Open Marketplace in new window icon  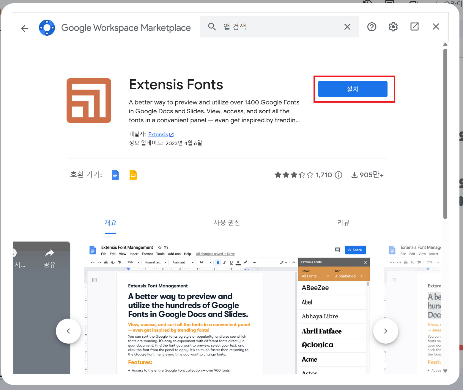(415, 26)
